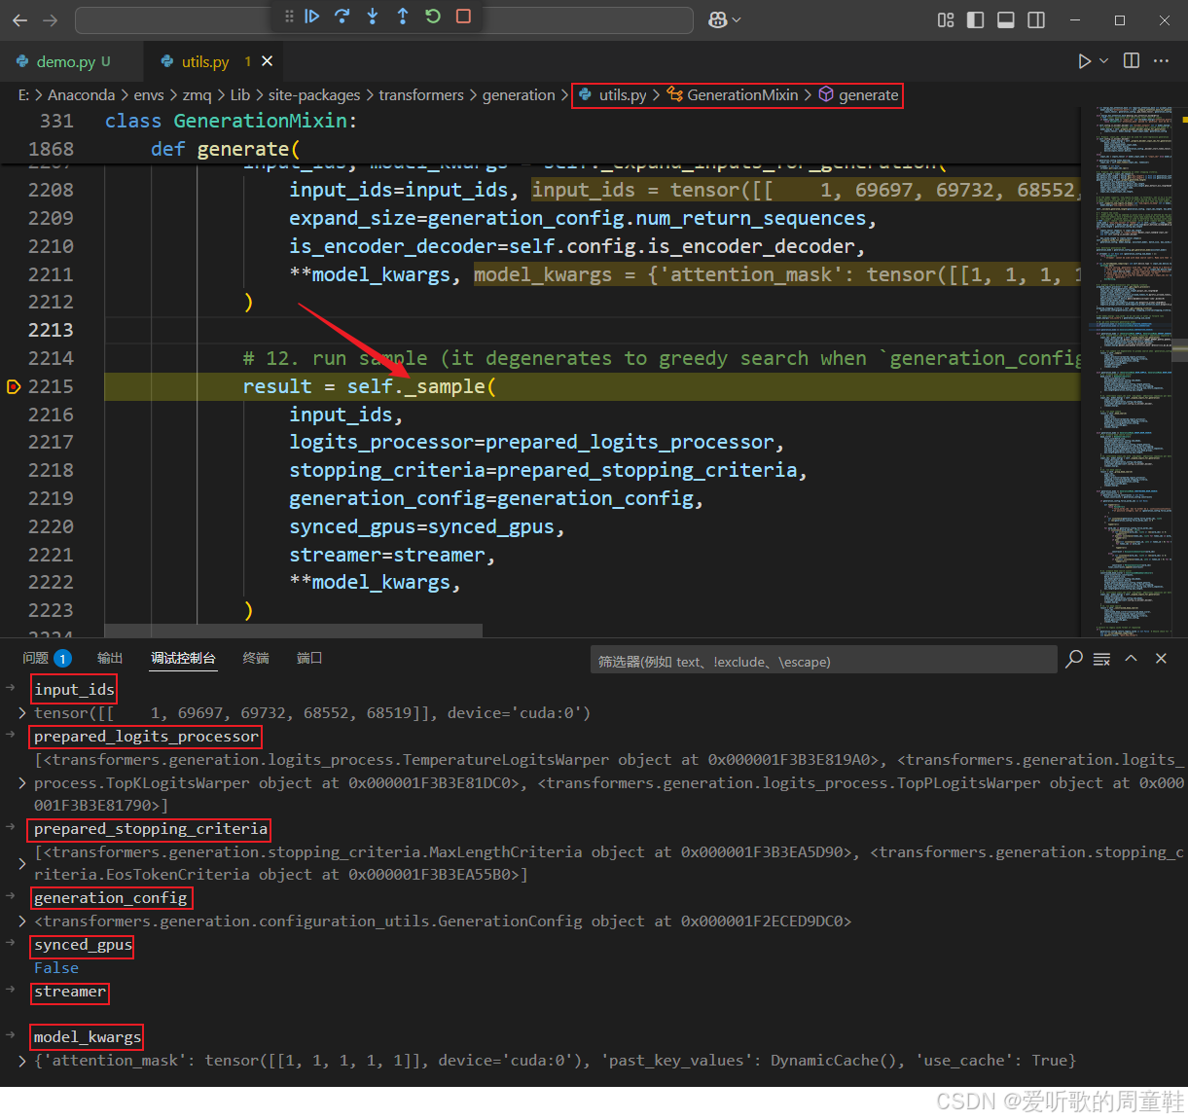Grab the debug toolbar drag handle
Screen dimensions: 1188x1120
(289, 17)
